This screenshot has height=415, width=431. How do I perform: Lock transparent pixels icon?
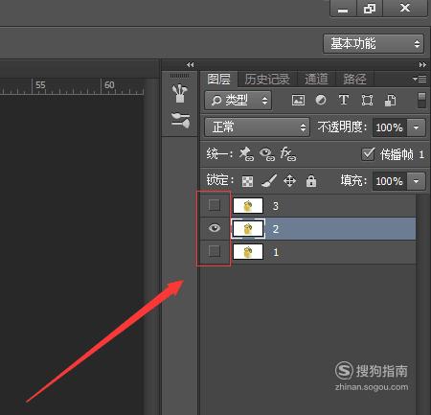point(247,181)
